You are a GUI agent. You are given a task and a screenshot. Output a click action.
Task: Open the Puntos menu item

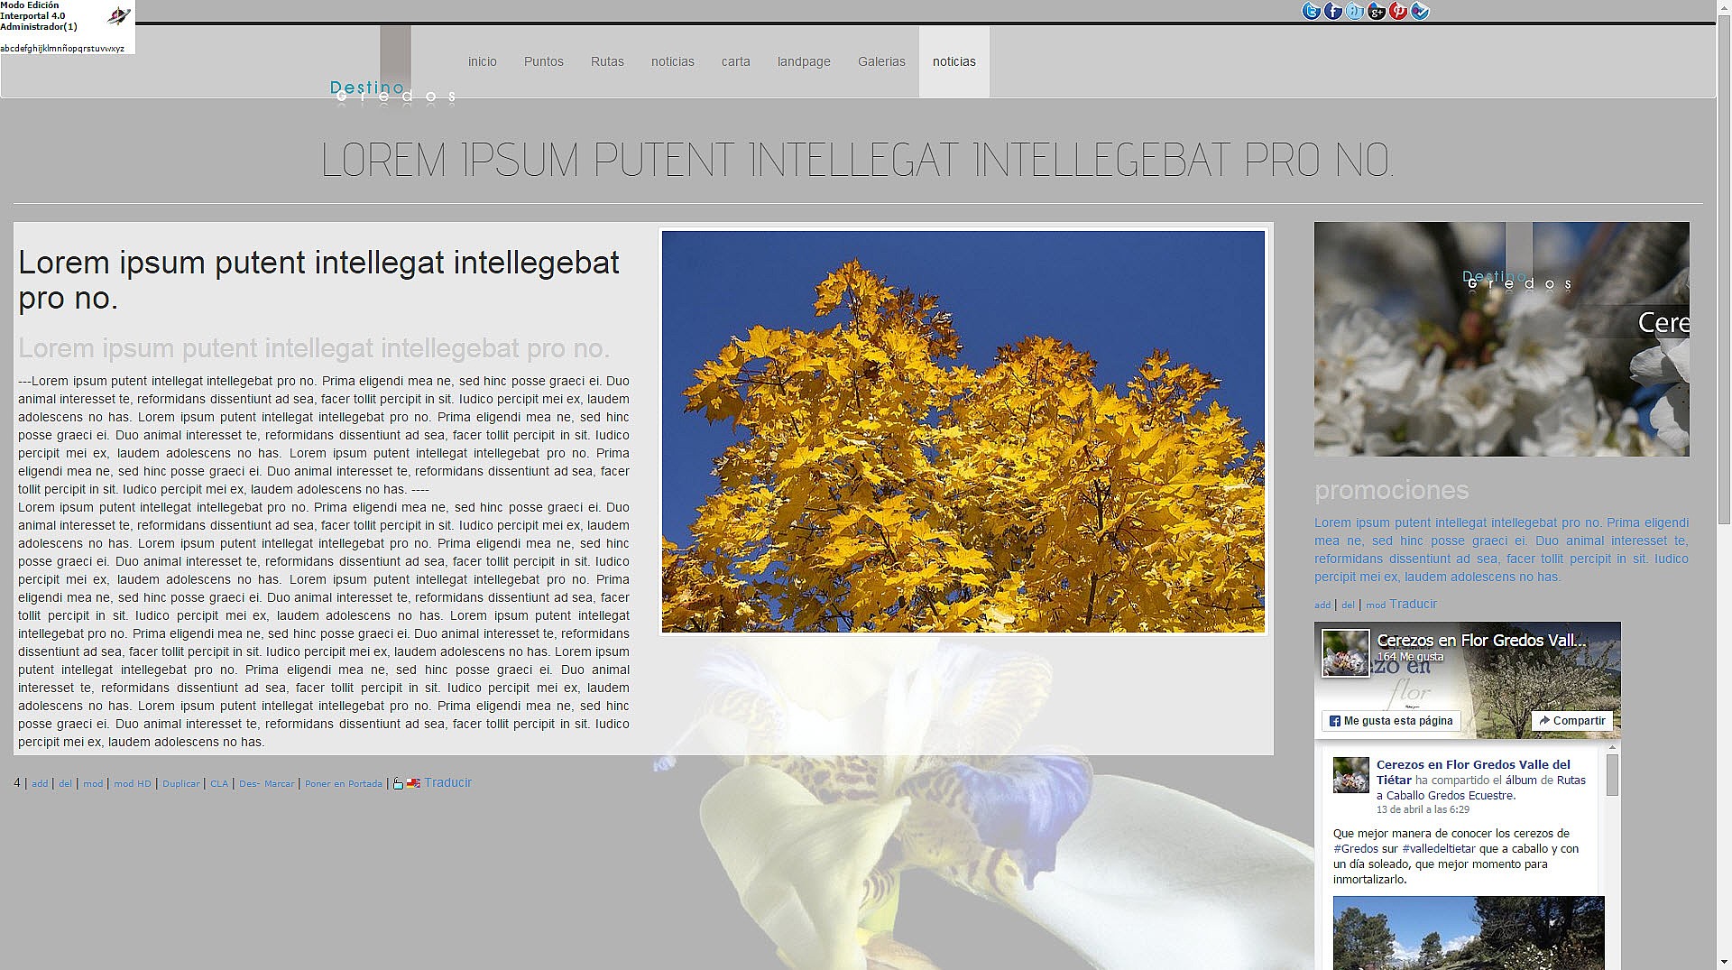(x=544, y=61)
